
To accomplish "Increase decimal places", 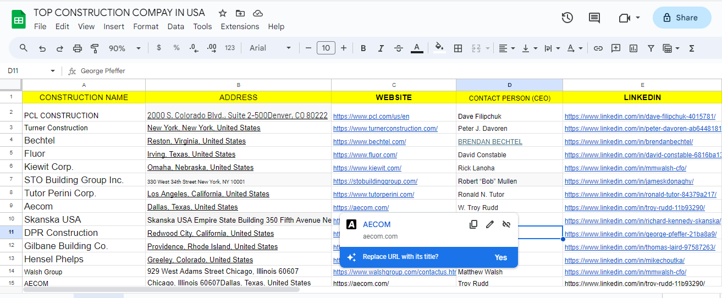I will (x=212, y=48).
